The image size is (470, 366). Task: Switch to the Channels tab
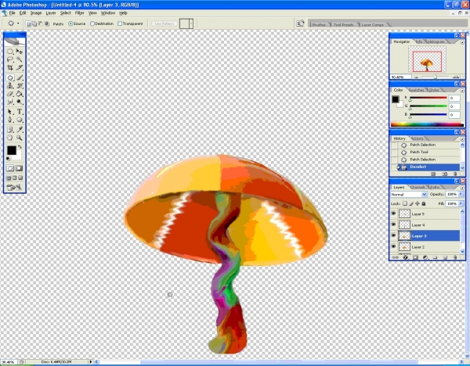418,187
